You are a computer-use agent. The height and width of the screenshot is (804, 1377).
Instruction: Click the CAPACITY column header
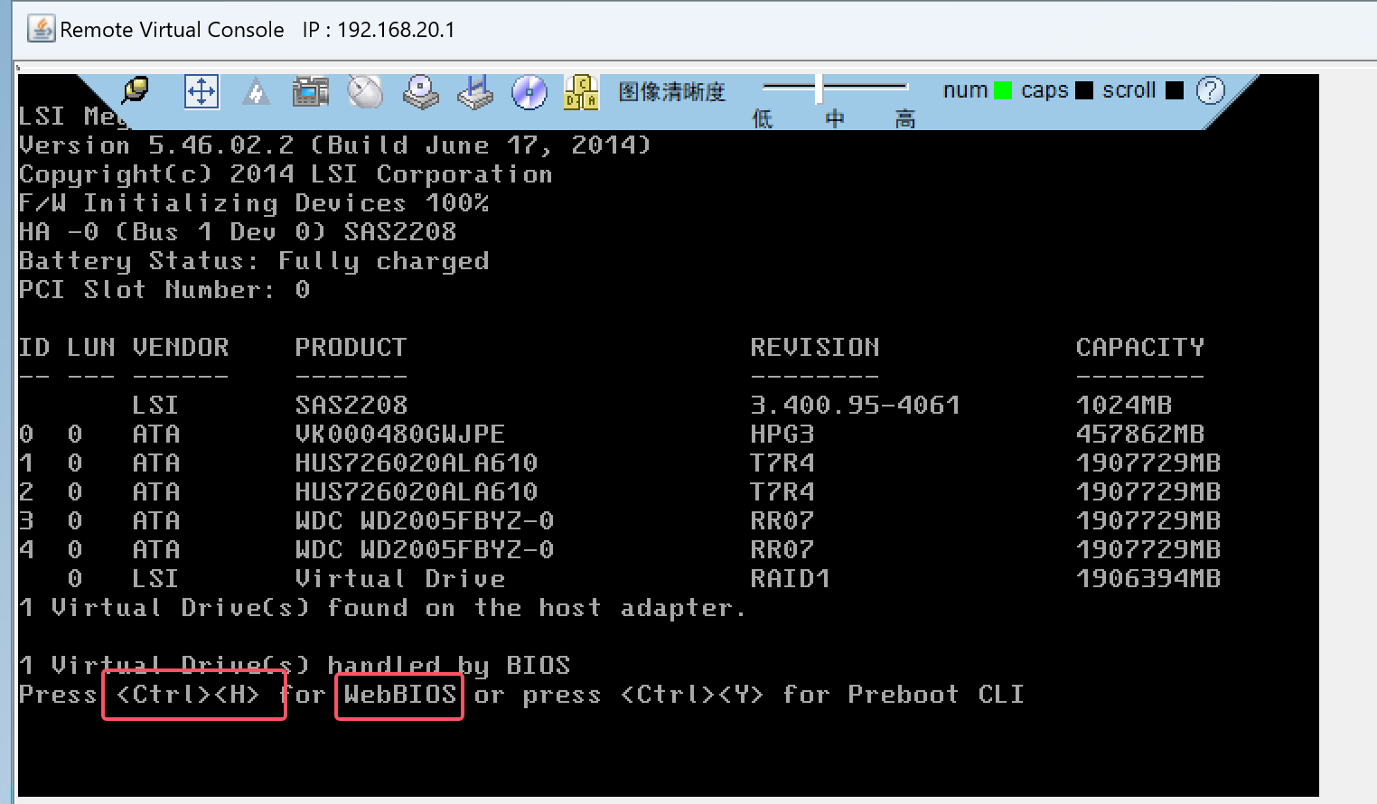click(1140, 348)
